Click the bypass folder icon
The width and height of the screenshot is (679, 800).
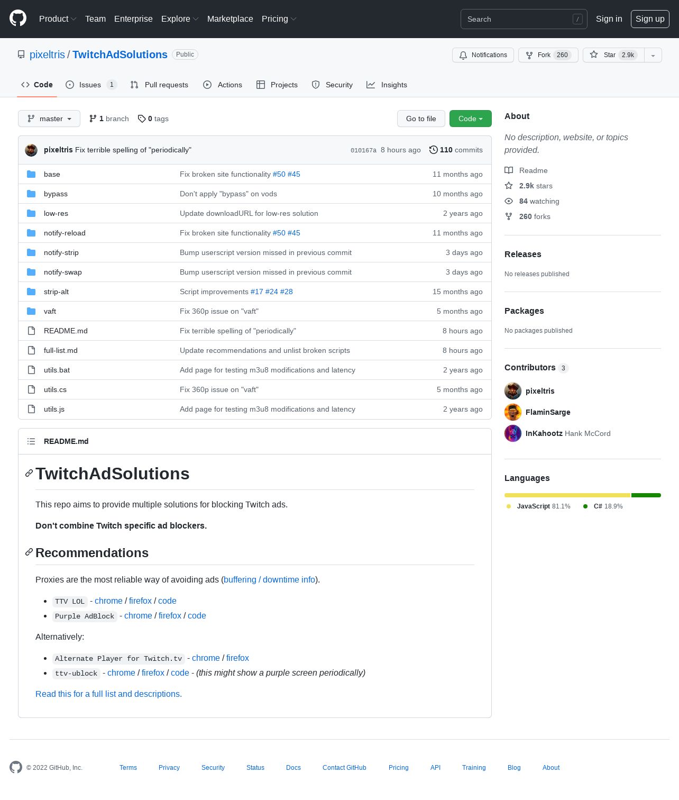pyautogui.click(x=31, y=194)
